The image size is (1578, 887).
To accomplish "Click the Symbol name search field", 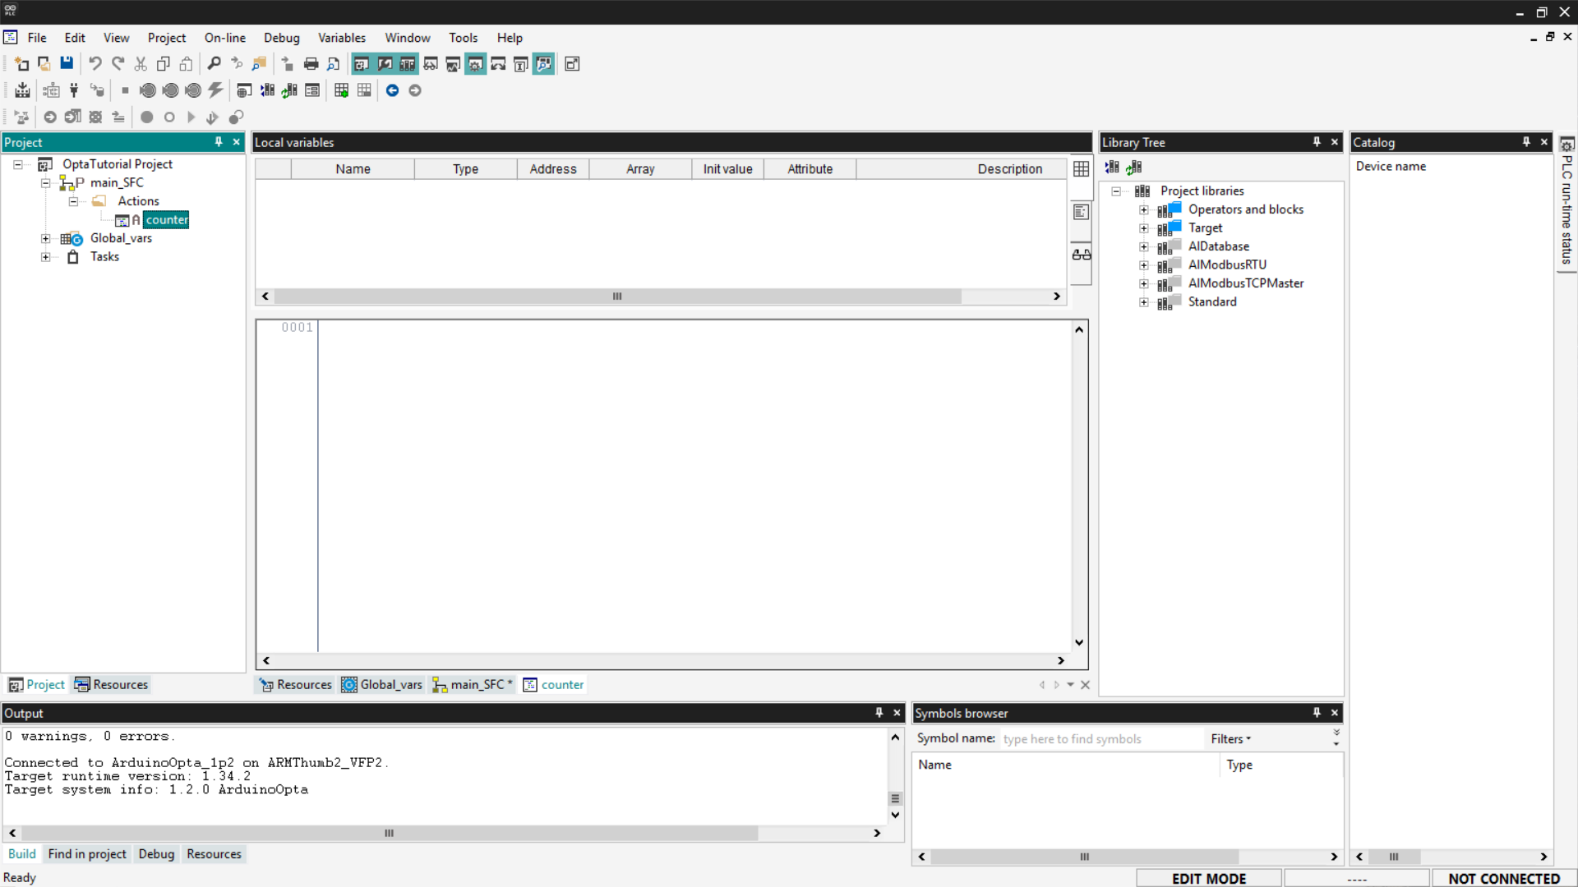I will click(x=1100, y=739).
